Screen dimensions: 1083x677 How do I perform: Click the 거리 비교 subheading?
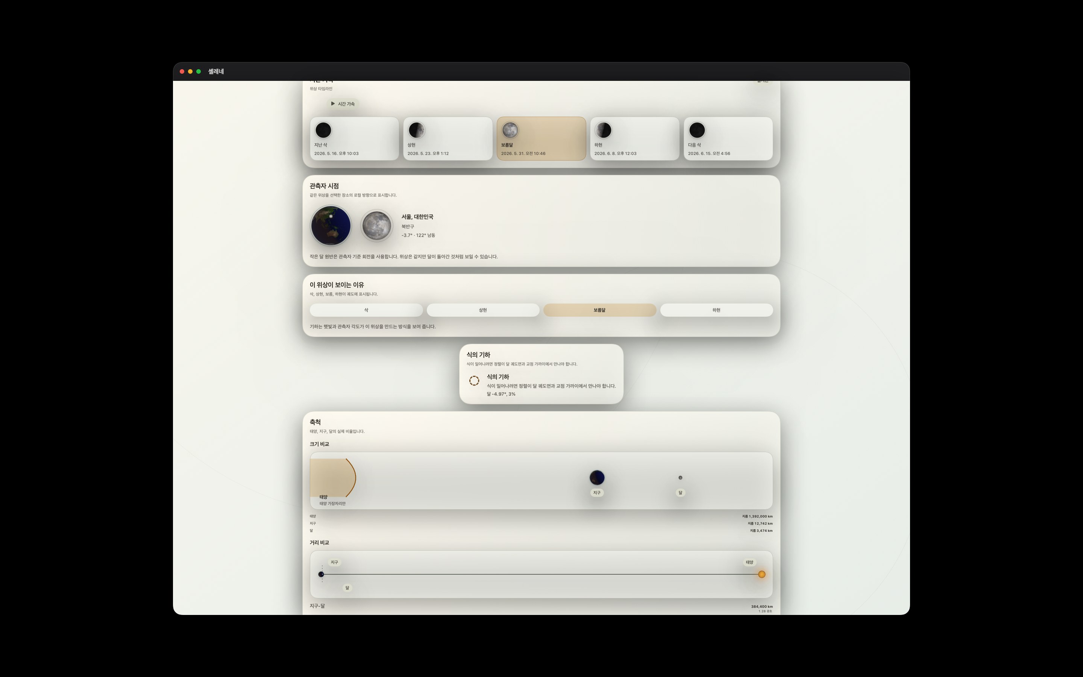coord(320,543)
